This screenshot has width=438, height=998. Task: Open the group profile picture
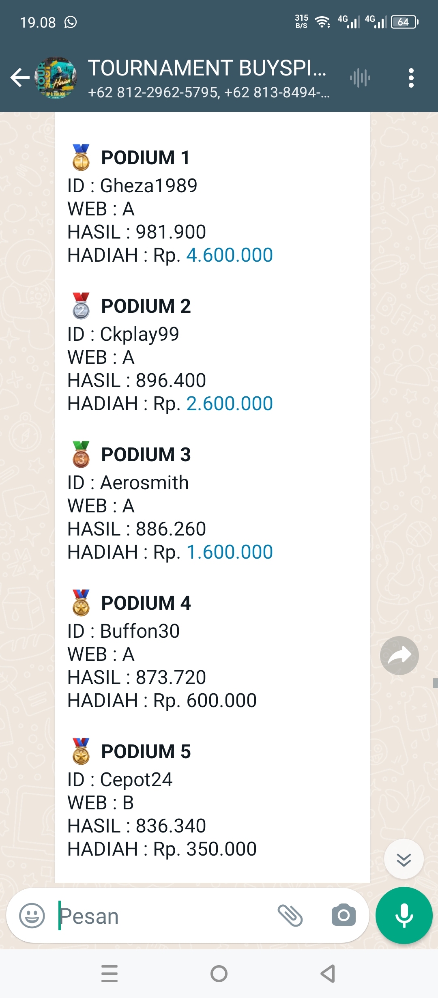[56, 78]
